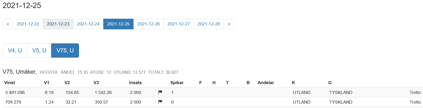Screen dimensions: 423x108
Task: Open Trotto link in second row
Action: 415,102
